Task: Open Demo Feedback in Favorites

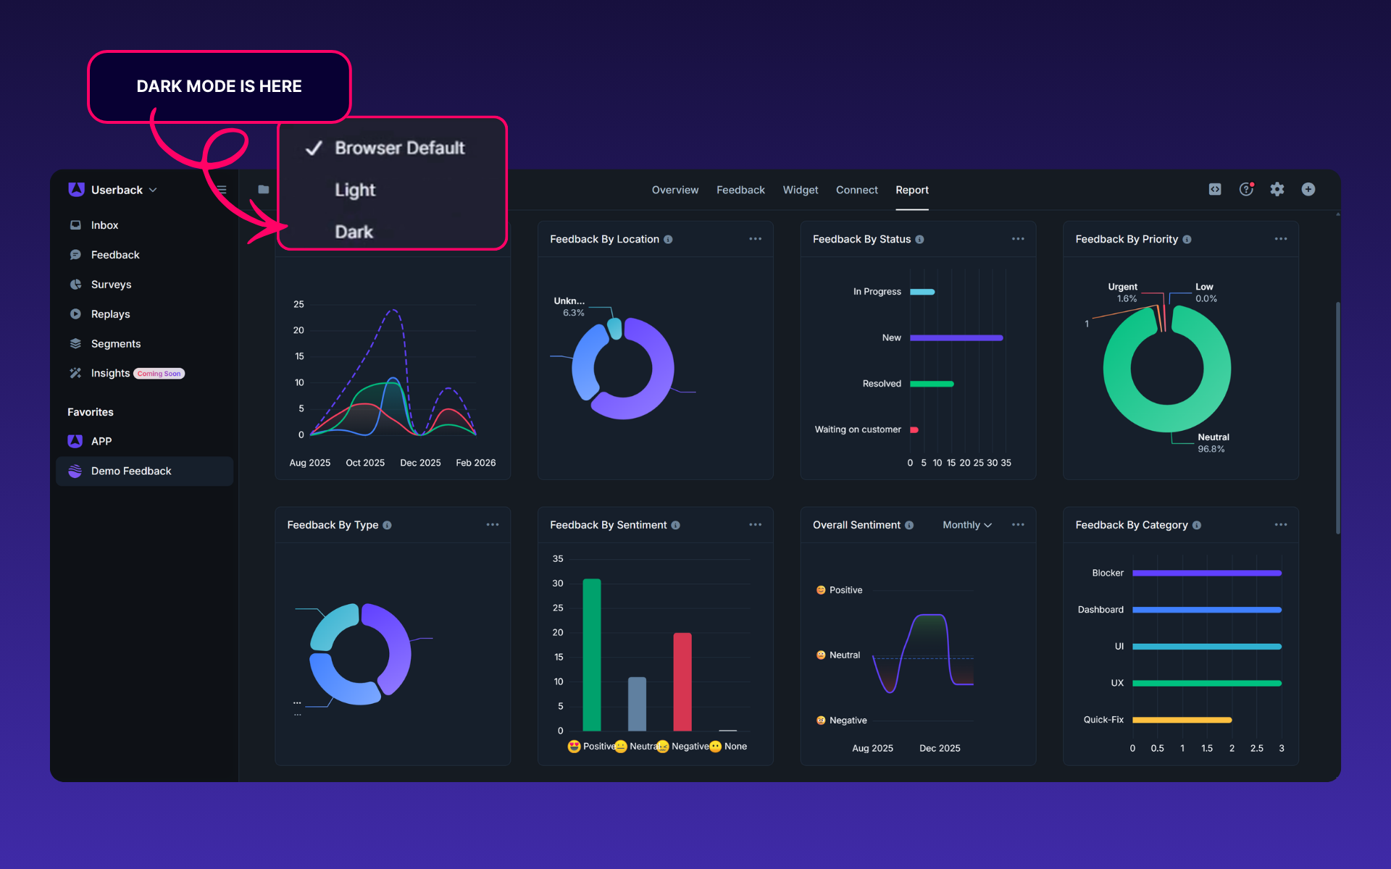Action: [x=131, y=471]
